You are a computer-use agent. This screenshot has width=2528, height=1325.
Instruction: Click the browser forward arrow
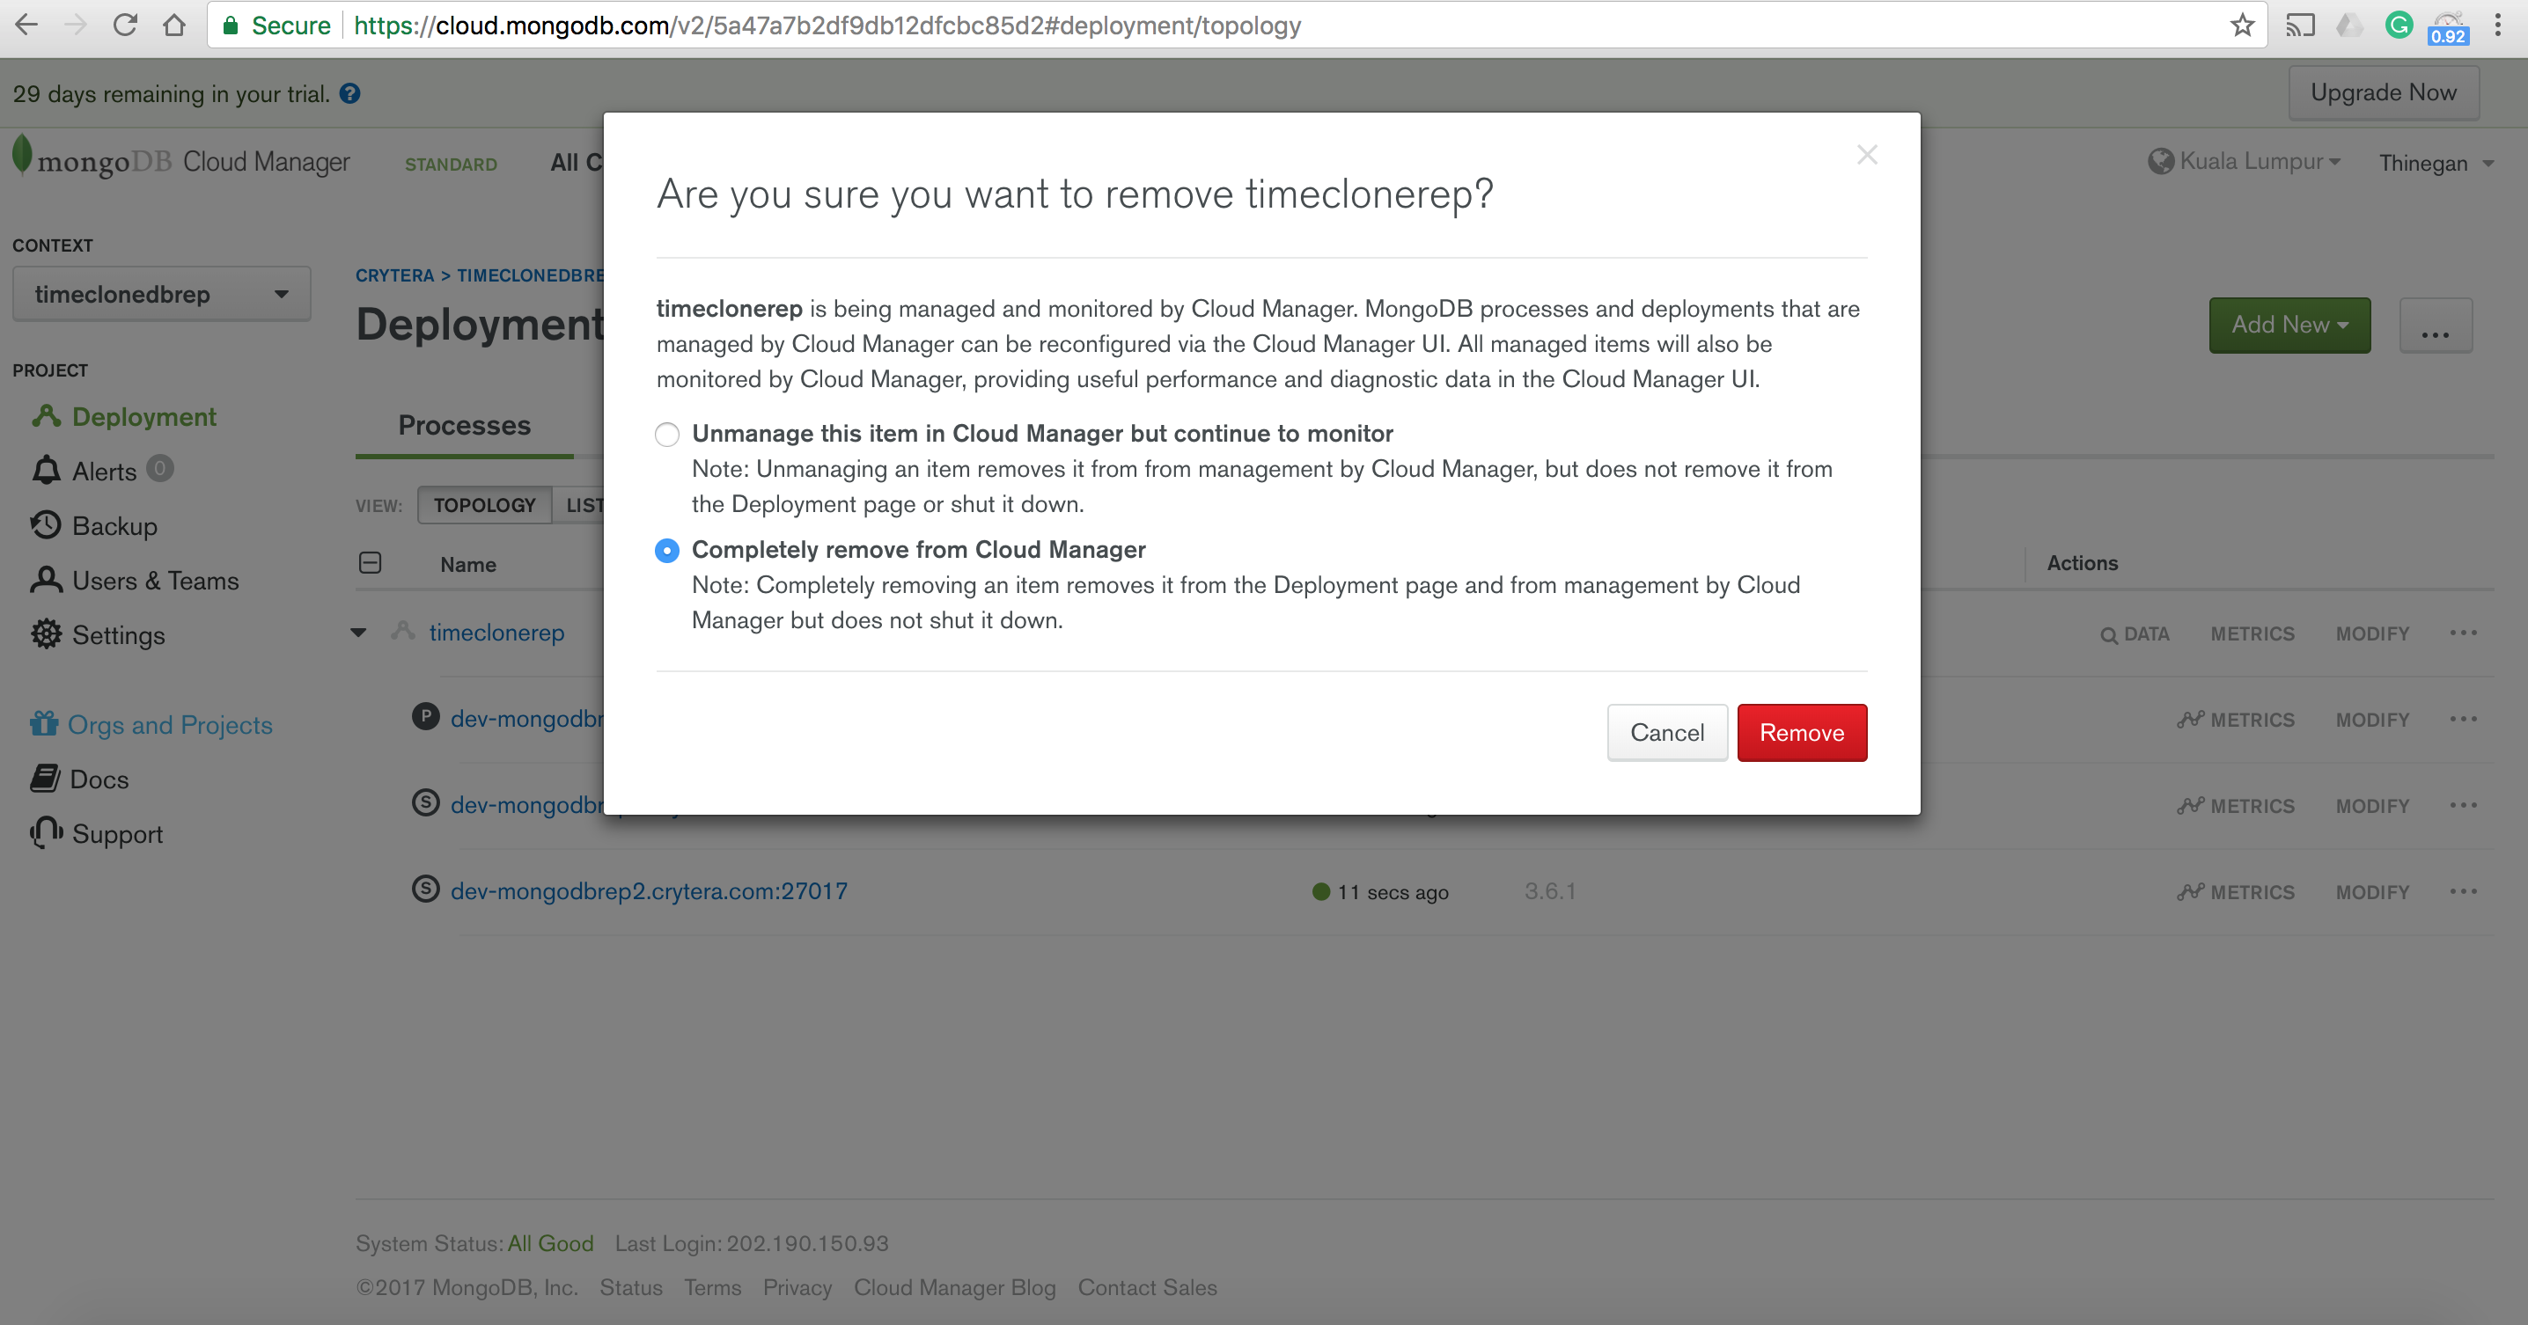click(76, 25)
